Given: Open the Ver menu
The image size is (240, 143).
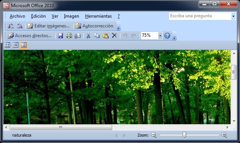Looking at the screenshot, I should pyautogui.click(x=55, y=16).
